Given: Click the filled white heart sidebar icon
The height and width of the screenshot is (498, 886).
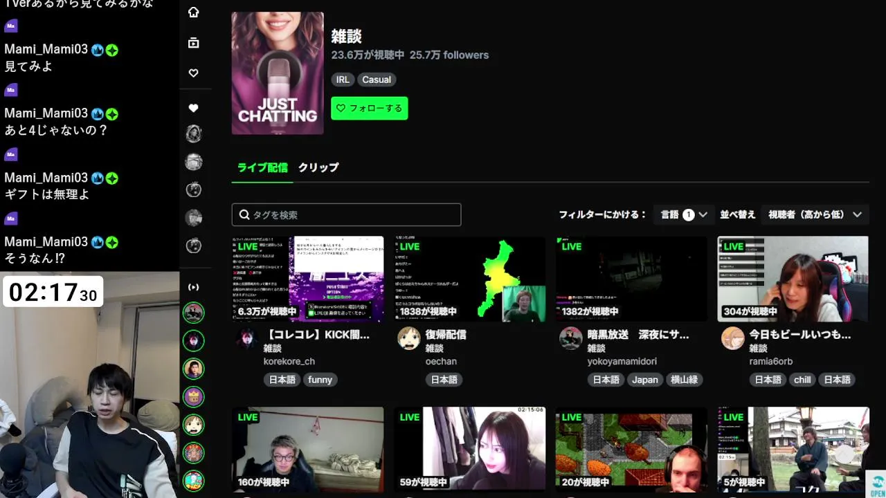Looking at the screenshot, I should pyautogui.click(x=194, y=108).
